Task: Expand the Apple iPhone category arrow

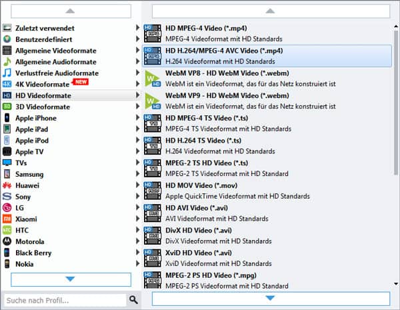Action: point(138,118)
